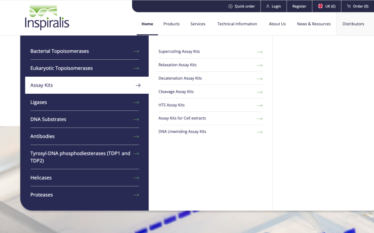
Task: Select the Distributors tab
Action: (353, 24)
